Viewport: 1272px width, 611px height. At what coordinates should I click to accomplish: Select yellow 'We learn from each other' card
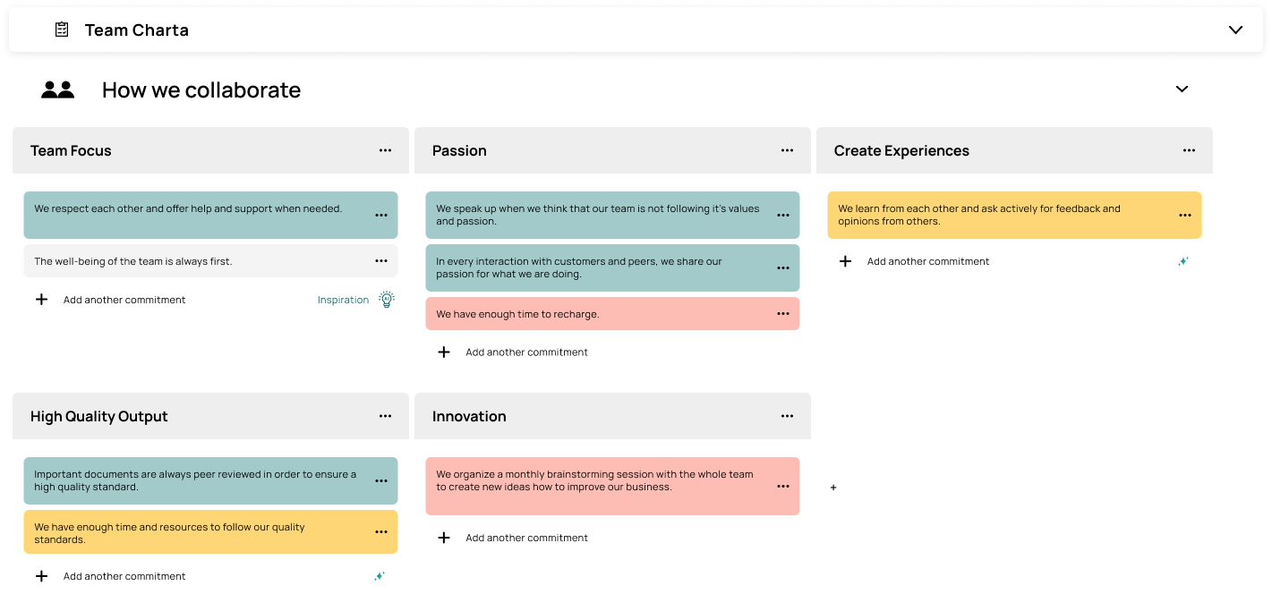click(1014, 215)
